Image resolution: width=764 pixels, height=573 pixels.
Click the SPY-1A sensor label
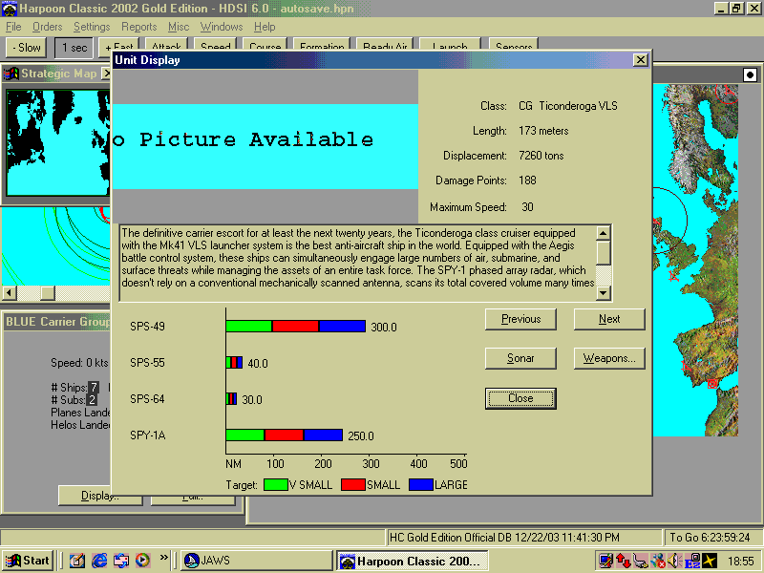tap(148, 435)
